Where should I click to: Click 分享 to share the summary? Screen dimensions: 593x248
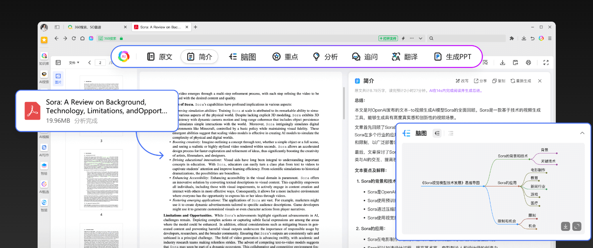481,81
